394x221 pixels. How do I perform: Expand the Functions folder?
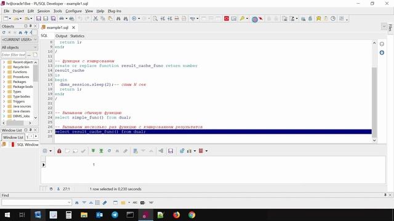point(4,72)
